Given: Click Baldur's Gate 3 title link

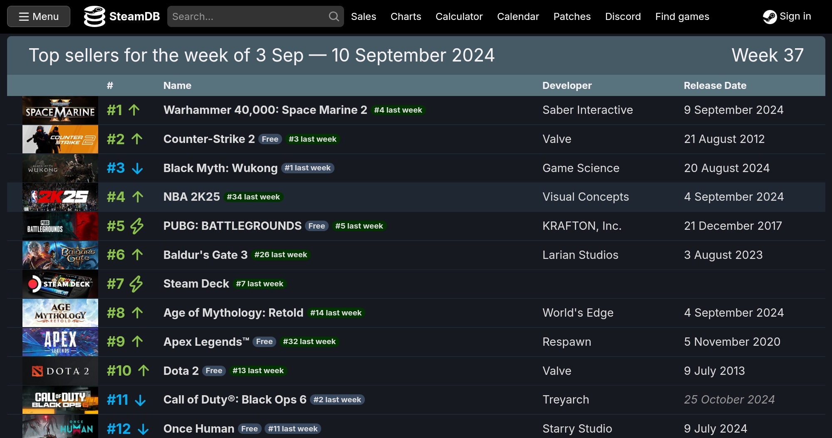Looking at the screenshot, I should [206, 255].
